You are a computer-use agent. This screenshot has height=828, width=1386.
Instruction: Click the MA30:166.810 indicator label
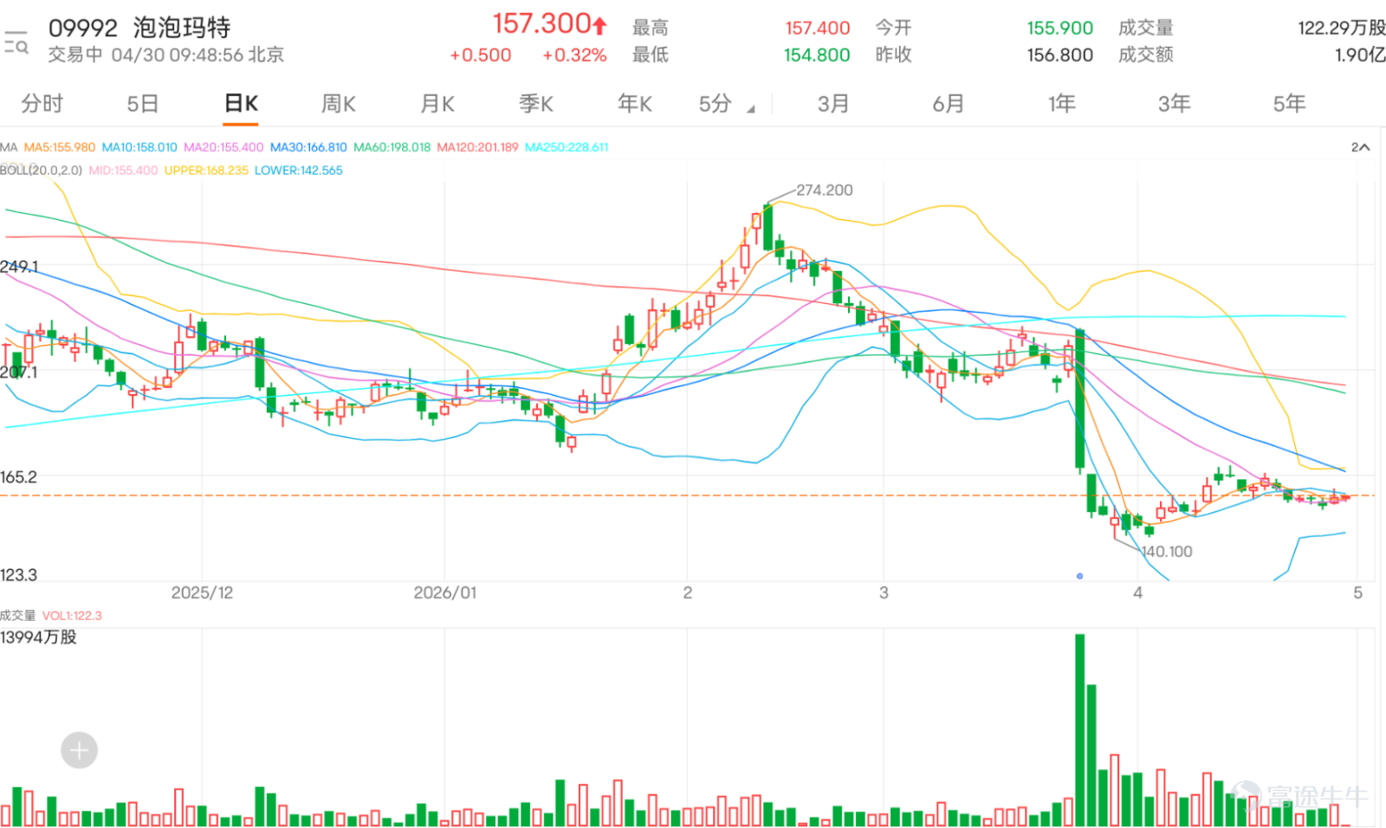(308, 147)
